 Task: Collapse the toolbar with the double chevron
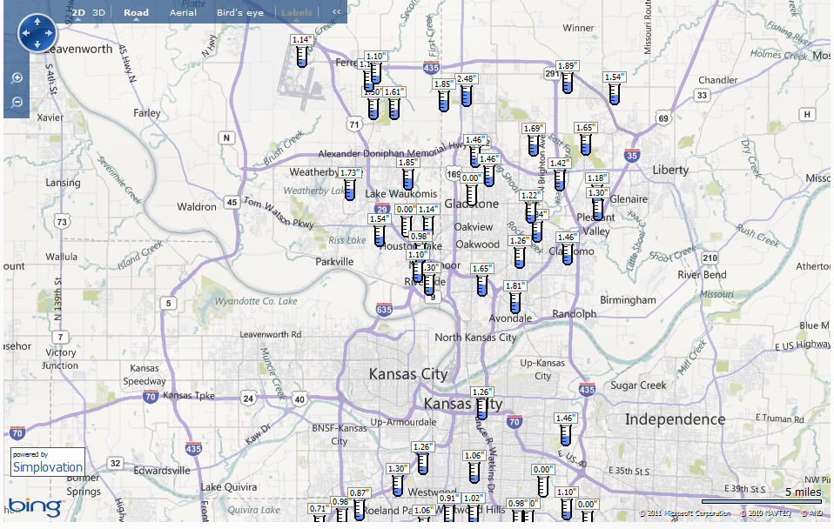coord(335,12)
